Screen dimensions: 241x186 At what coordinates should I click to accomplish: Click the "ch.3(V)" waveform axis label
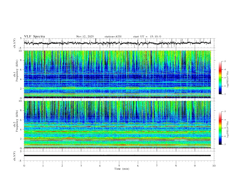pyautogui.click(x=15, y=156)
